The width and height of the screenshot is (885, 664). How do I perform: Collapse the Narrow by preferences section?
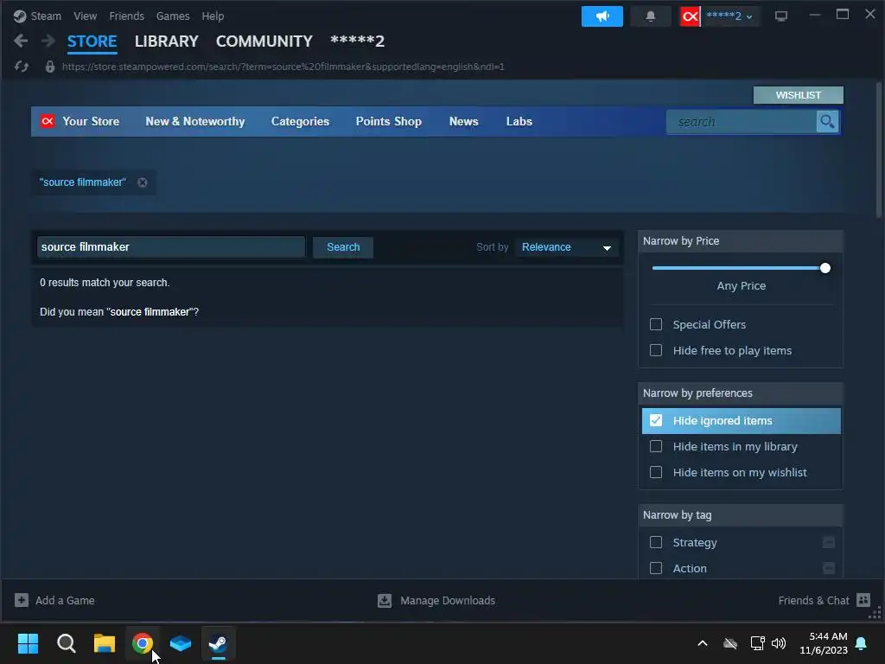(741, 393)
